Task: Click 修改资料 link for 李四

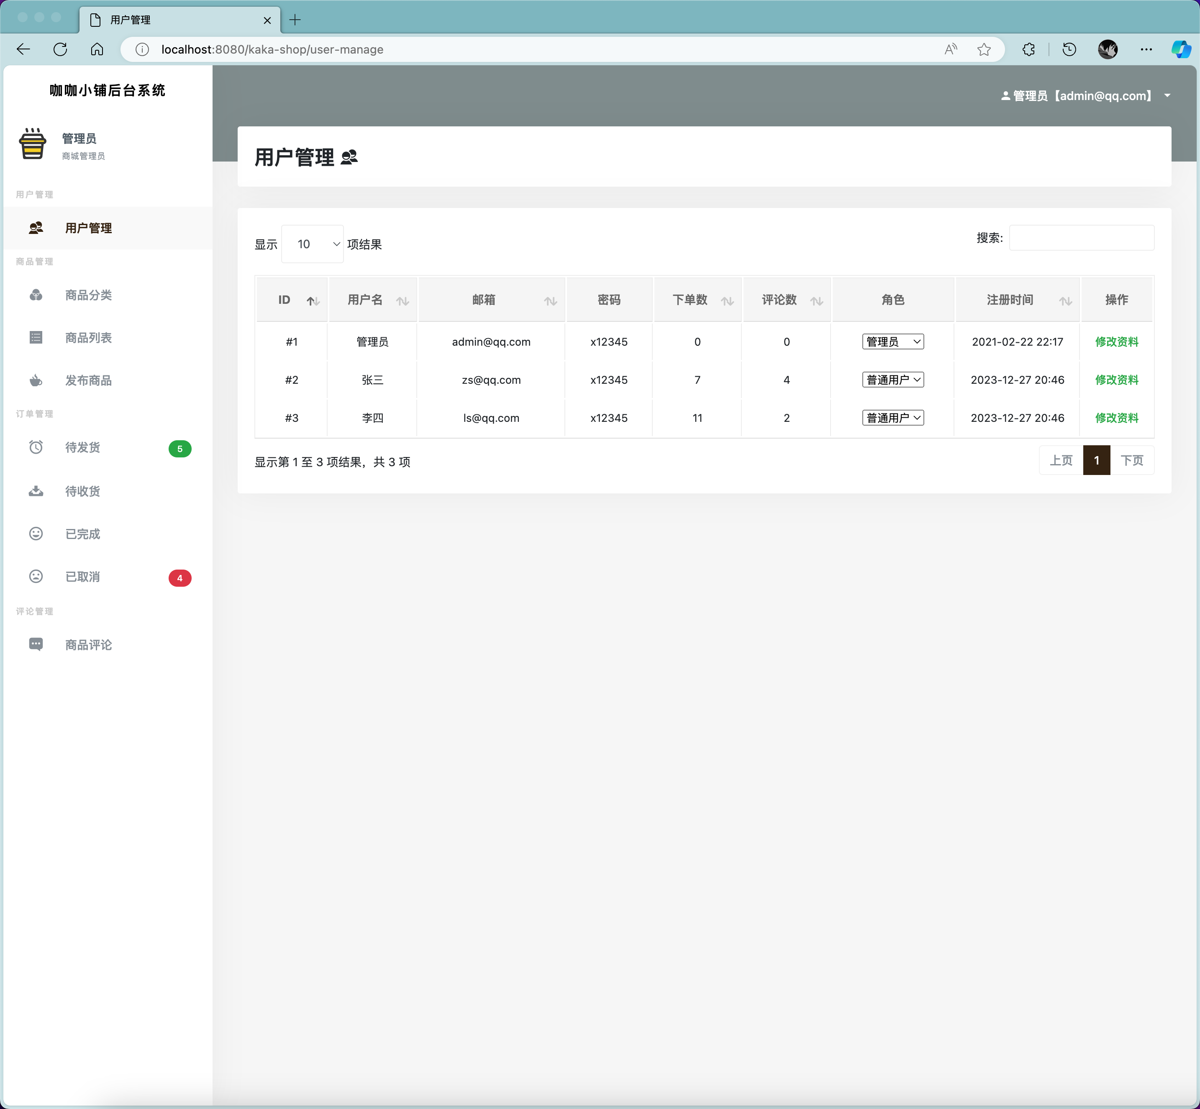Action: point(1116,418)
